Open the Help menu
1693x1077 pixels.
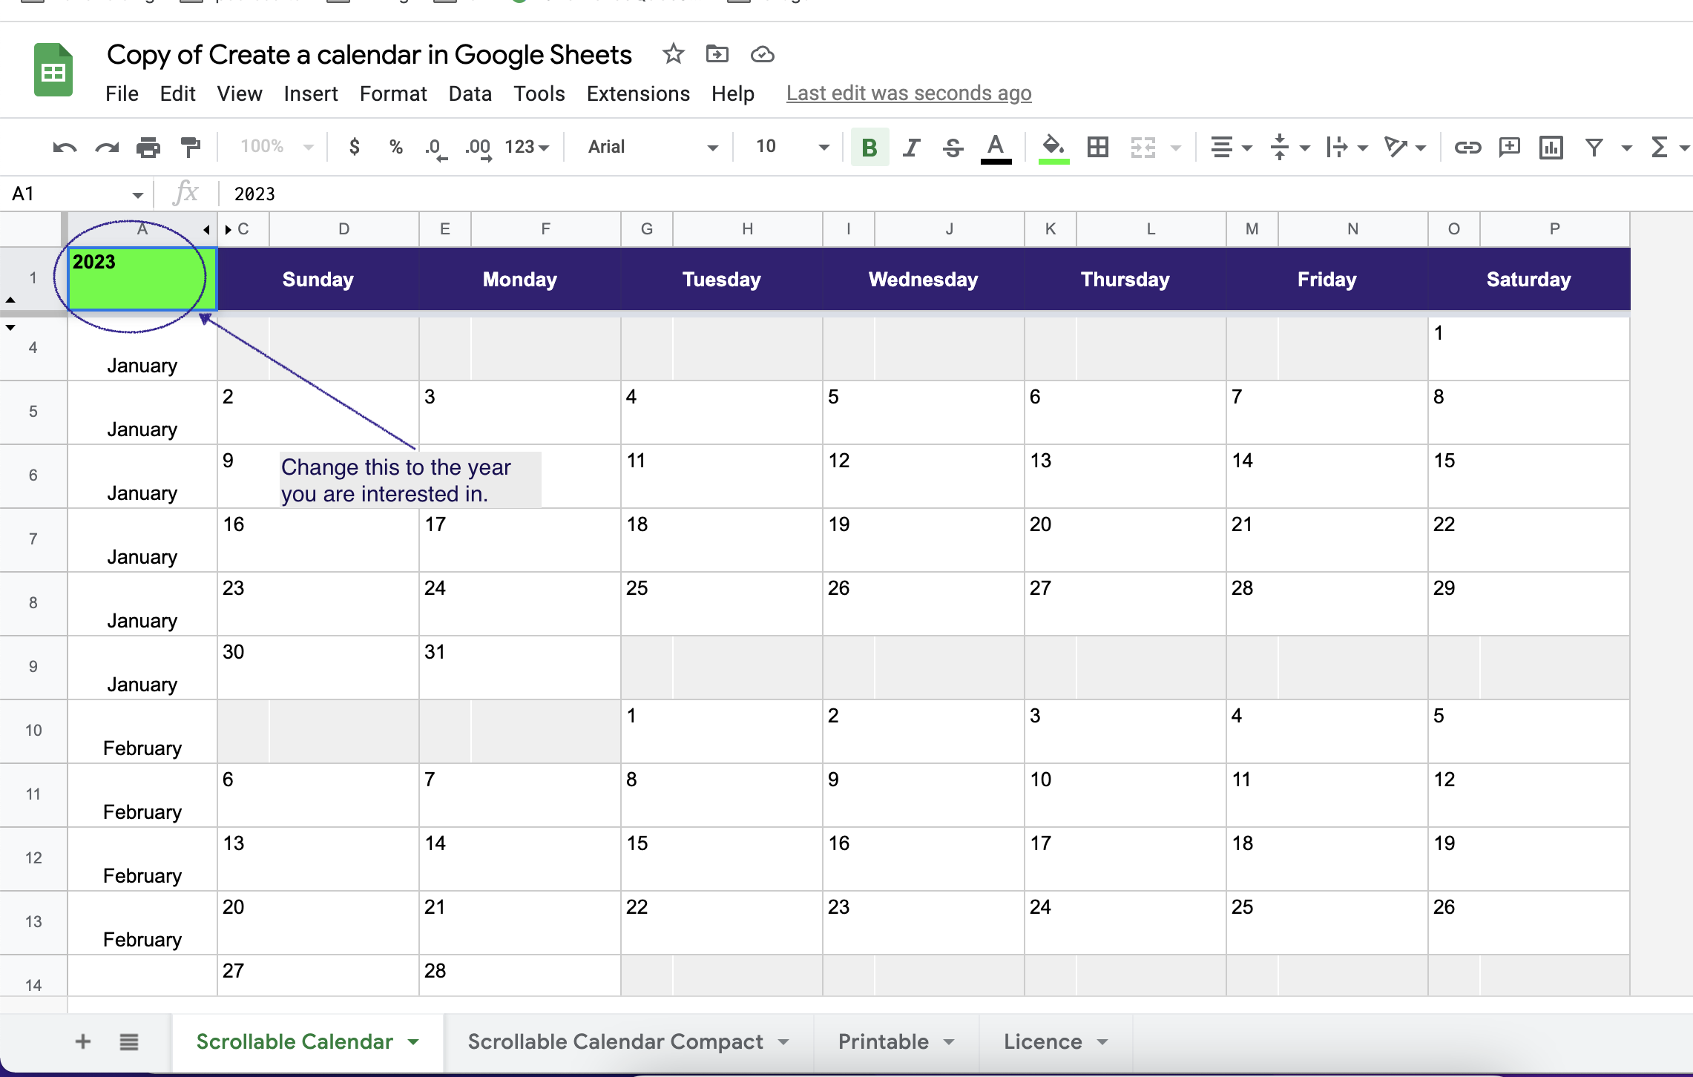(x=733, y=93)
